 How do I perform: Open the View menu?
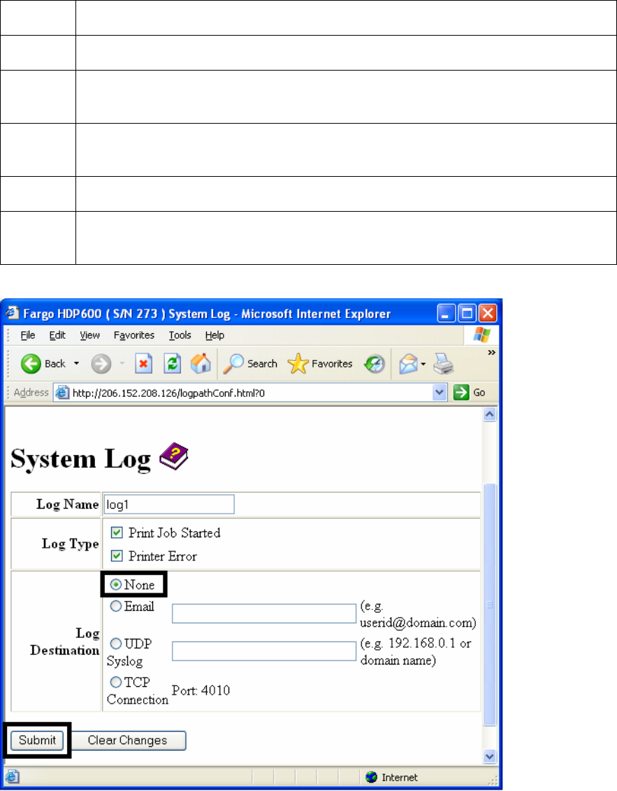pyautogui.click(x=90, y=335)
